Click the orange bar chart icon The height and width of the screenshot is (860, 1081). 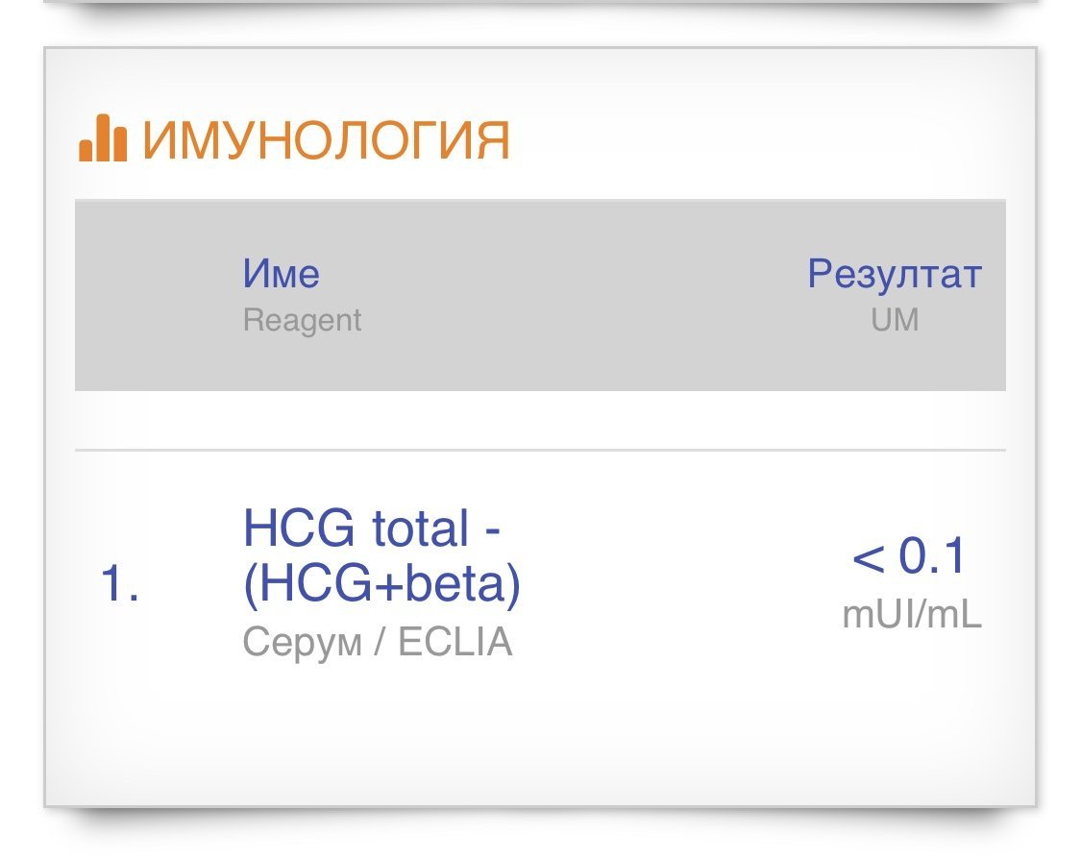102,140
